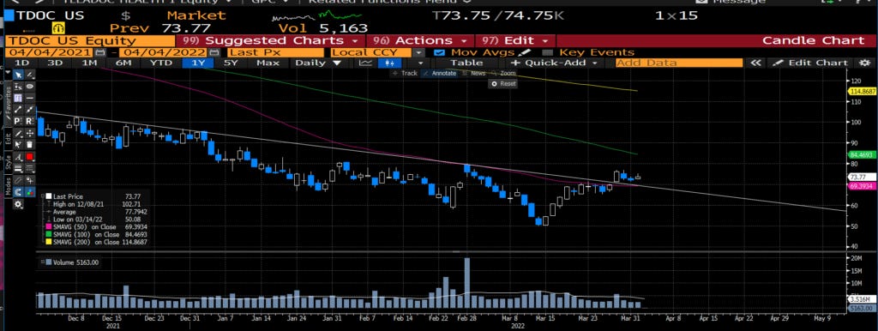Click the trash delete annotation icon
878x331 pixels.
[30, 145]
